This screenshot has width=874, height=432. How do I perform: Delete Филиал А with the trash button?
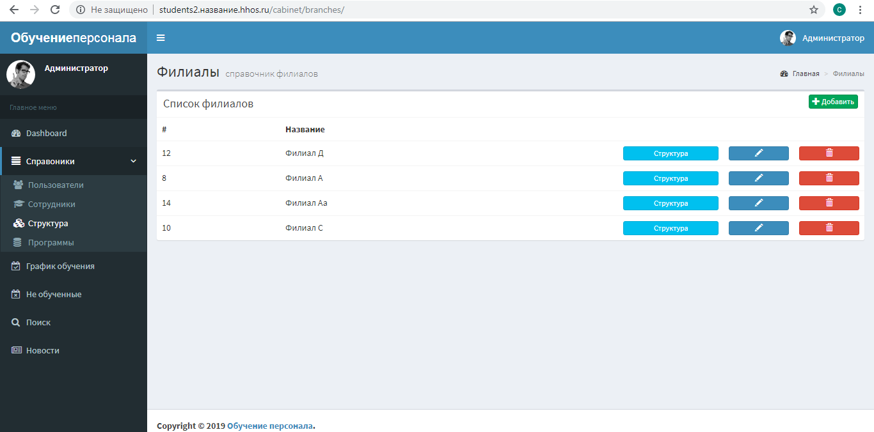829,178
